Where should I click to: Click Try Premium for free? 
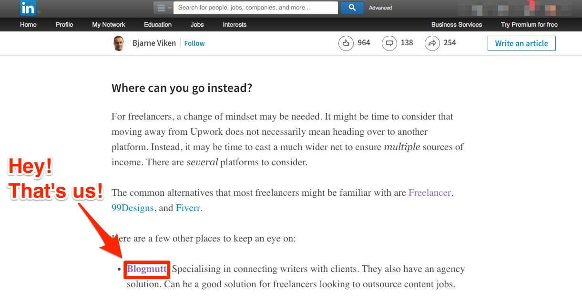(529, 25)
